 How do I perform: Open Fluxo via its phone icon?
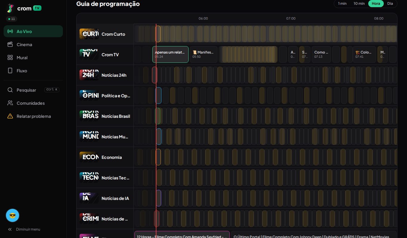(10, 71)
